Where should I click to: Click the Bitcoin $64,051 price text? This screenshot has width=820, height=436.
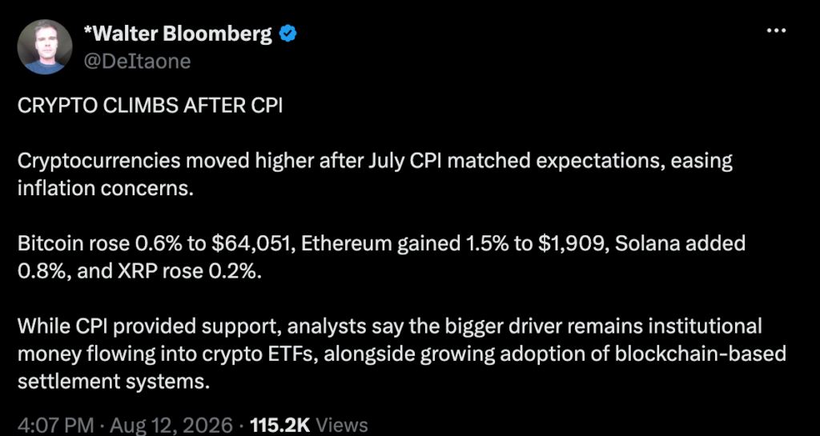click(248, 244)
